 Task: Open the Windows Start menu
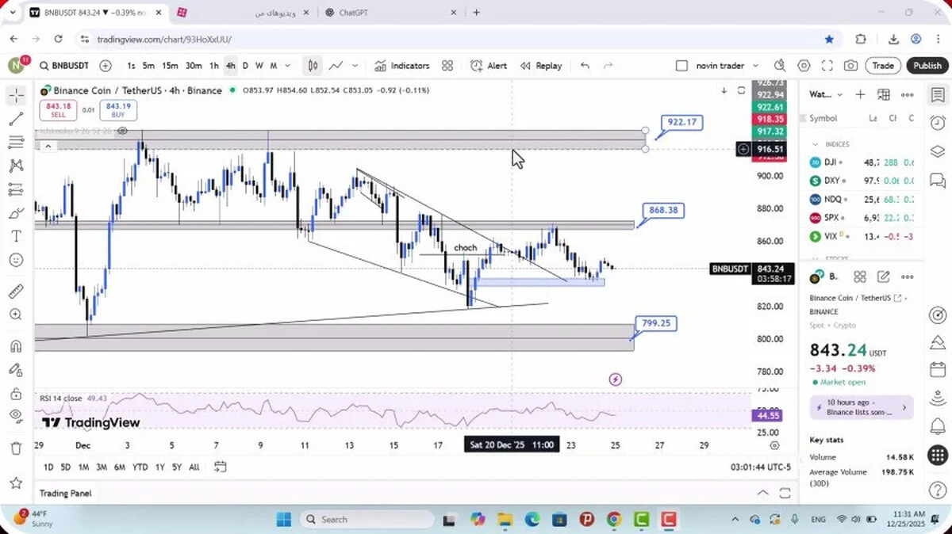tap(284, 520)
